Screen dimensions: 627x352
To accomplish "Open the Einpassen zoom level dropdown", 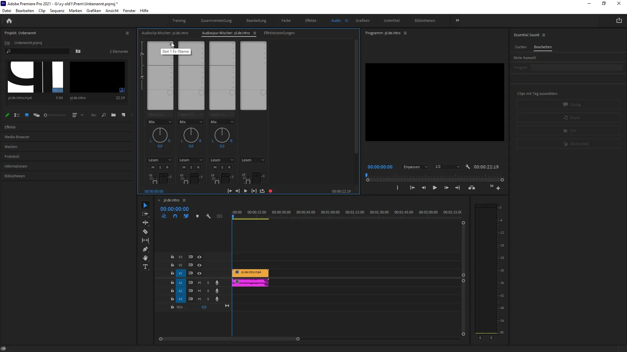I will coord(415,167).
